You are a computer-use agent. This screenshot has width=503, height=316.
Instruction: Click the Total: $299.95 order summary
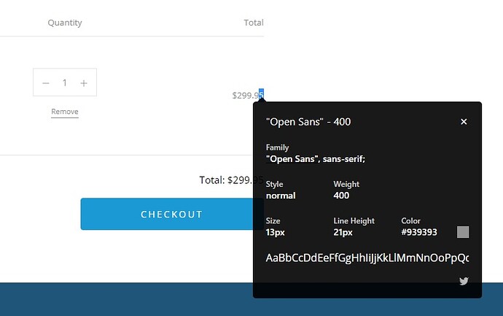230,180
